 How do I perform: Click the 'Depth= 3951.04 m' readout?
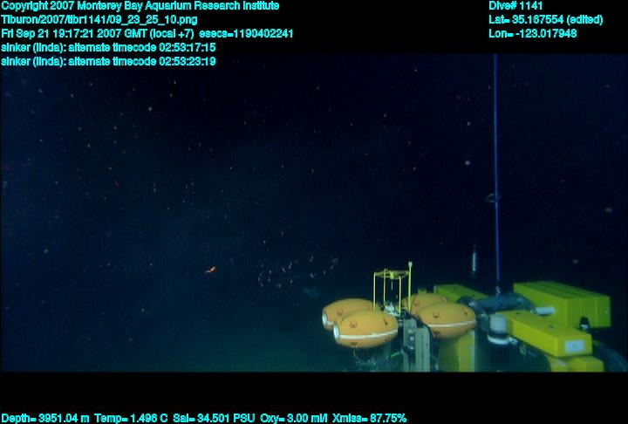(45, 419)
